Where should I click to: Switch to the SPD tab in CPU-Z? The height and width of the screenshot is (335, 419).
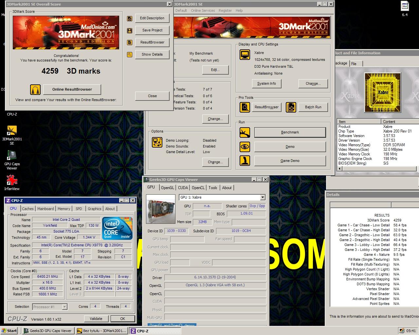(79, 209)
